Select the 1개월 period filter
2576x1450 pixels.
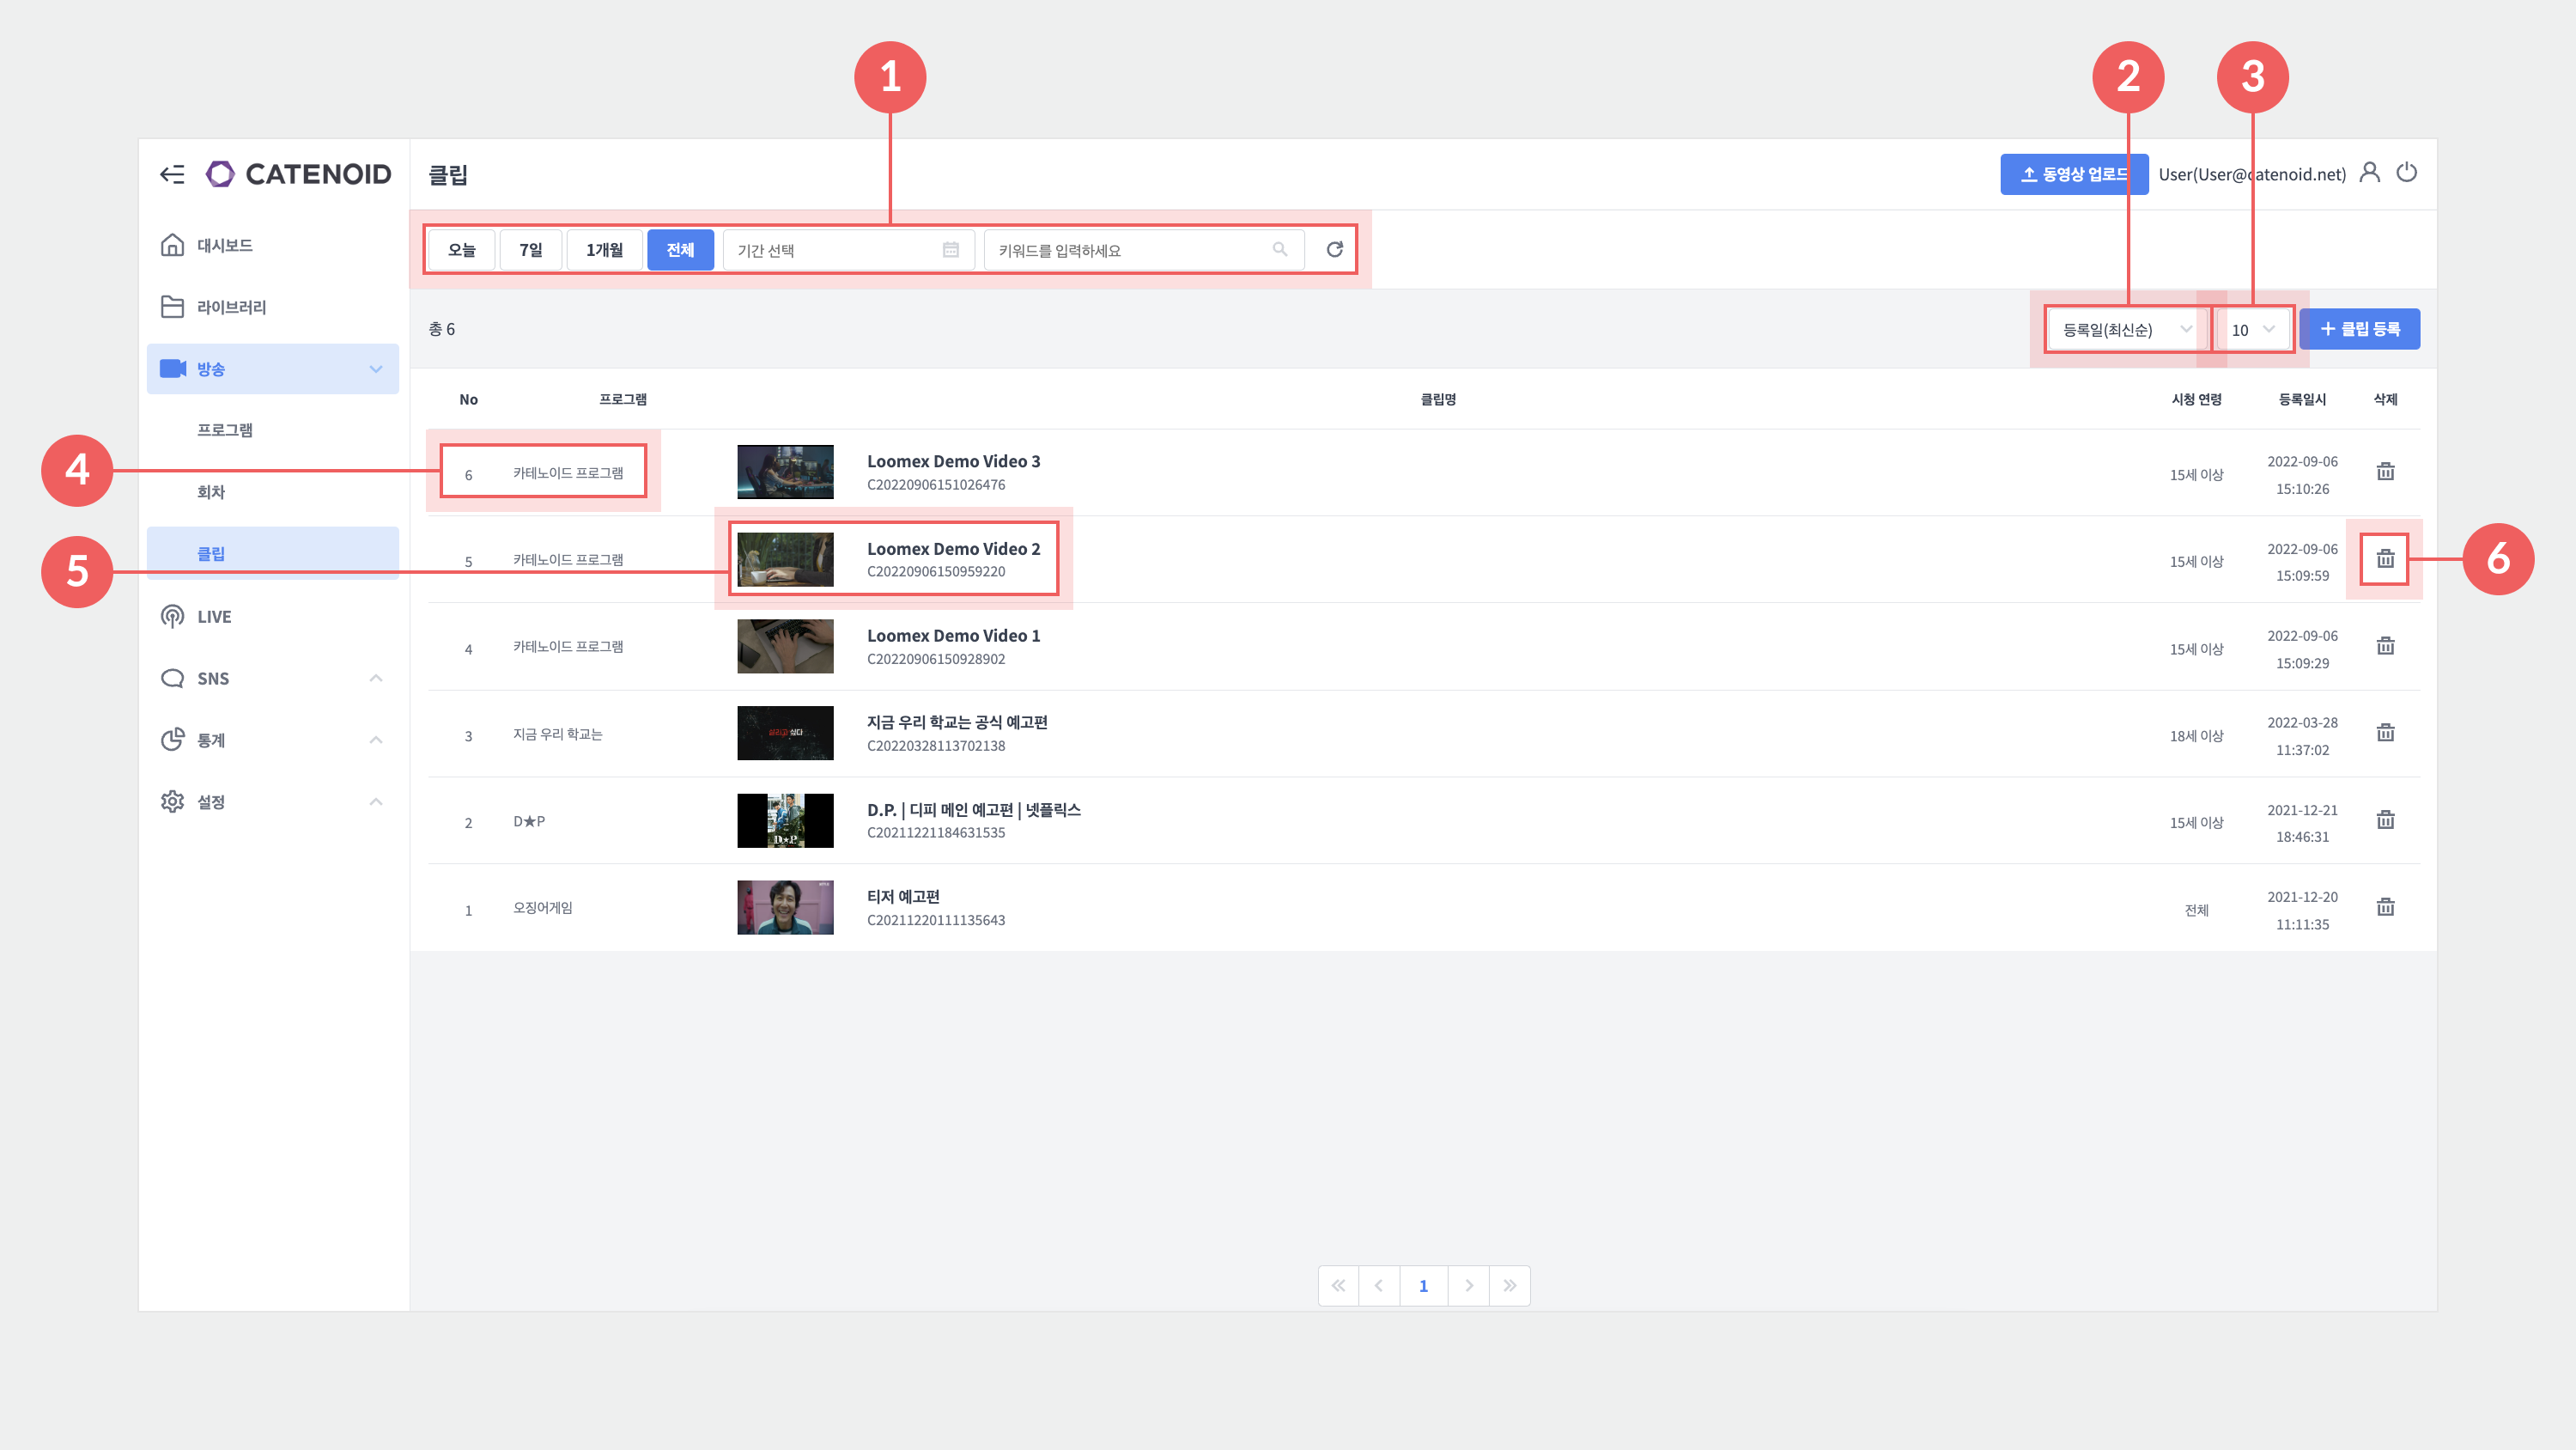coord(603,249)
